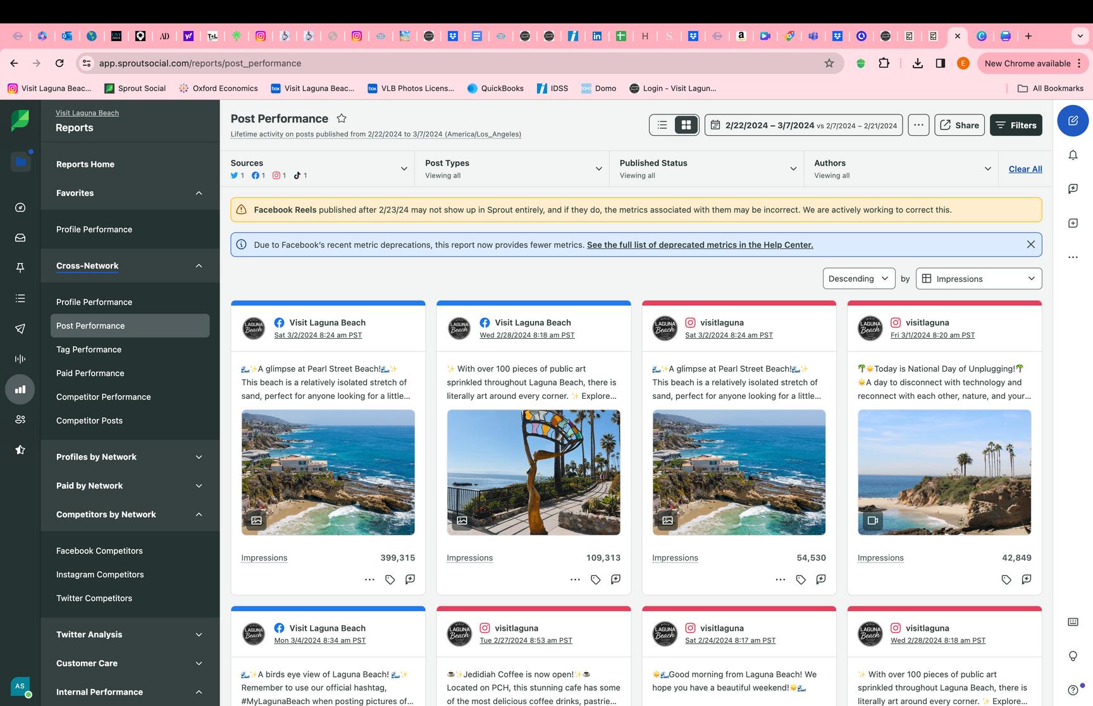Expand the Customer Care section

(130, 663)
